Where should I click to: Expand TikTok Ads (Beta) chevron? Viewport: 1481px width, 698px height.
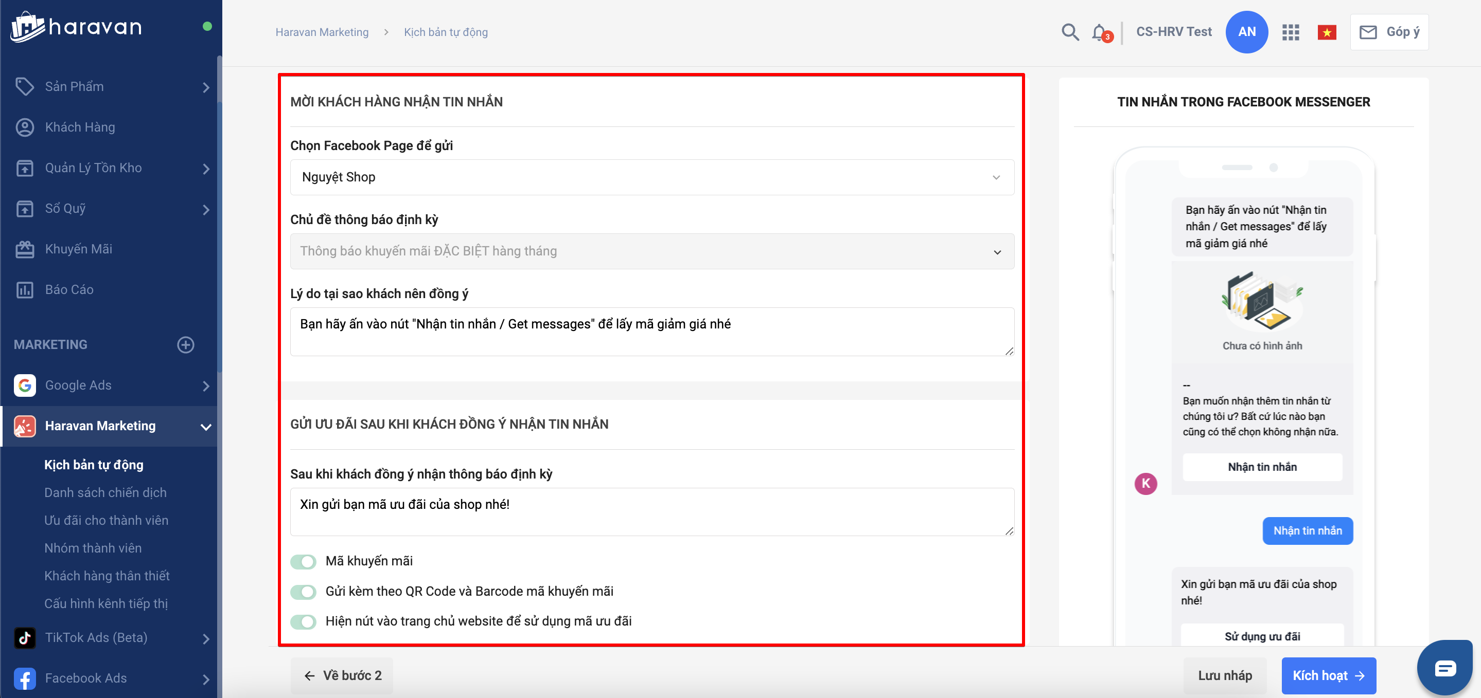[206, 639]
